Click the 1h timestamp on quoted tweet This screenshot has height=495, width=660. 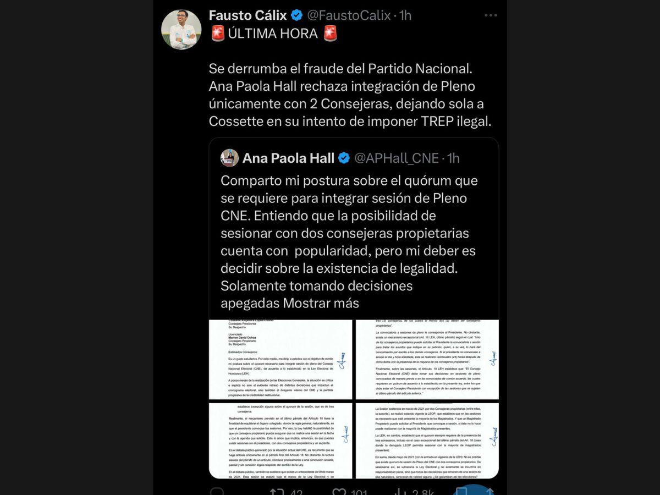453,158
